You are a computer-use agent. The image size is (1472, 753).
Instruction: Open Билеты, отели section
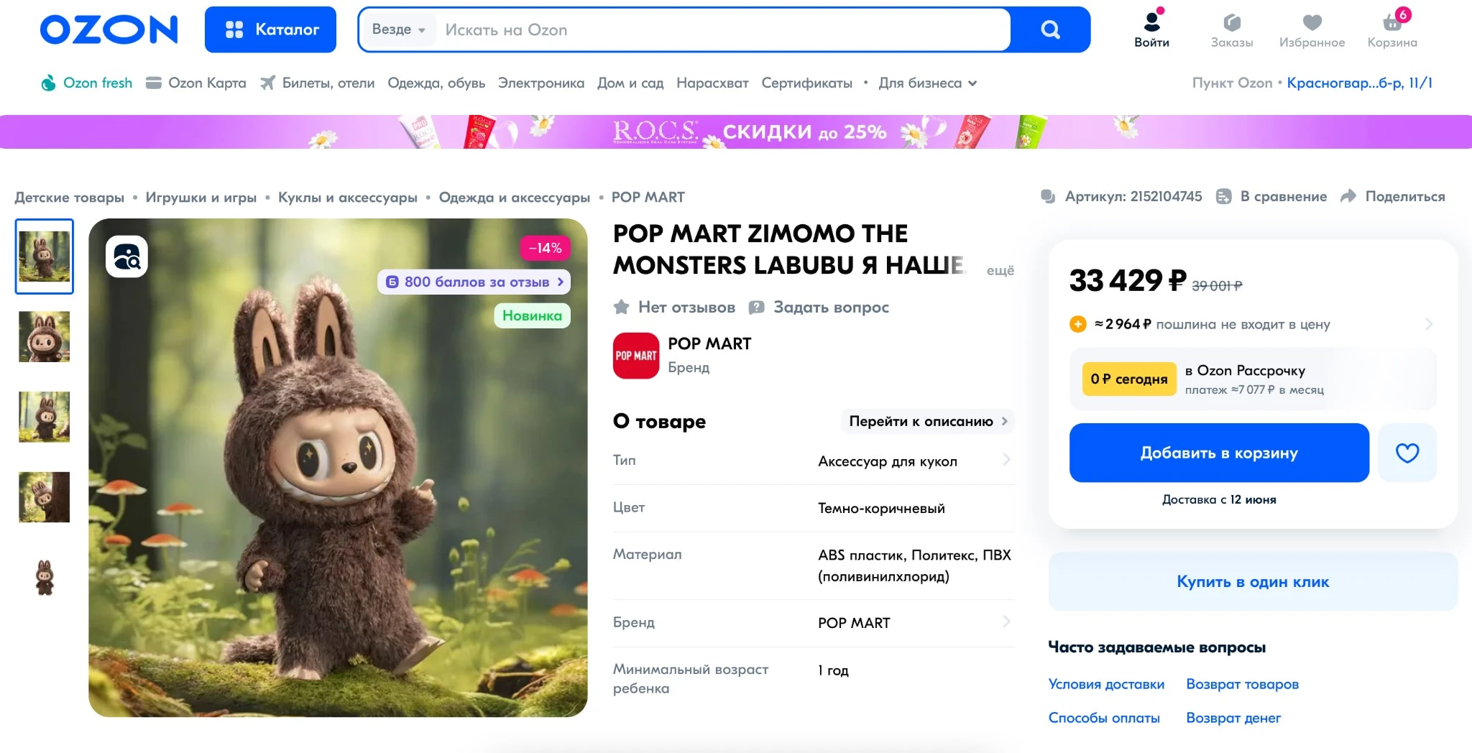point(317,83)
